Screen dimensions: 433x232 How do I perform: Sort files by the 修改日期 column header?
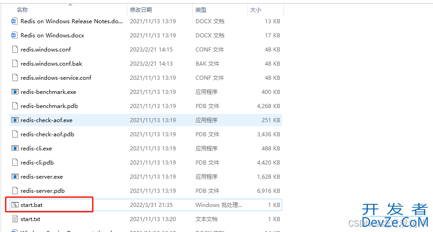pyautogui.click(x=141, y=10)
